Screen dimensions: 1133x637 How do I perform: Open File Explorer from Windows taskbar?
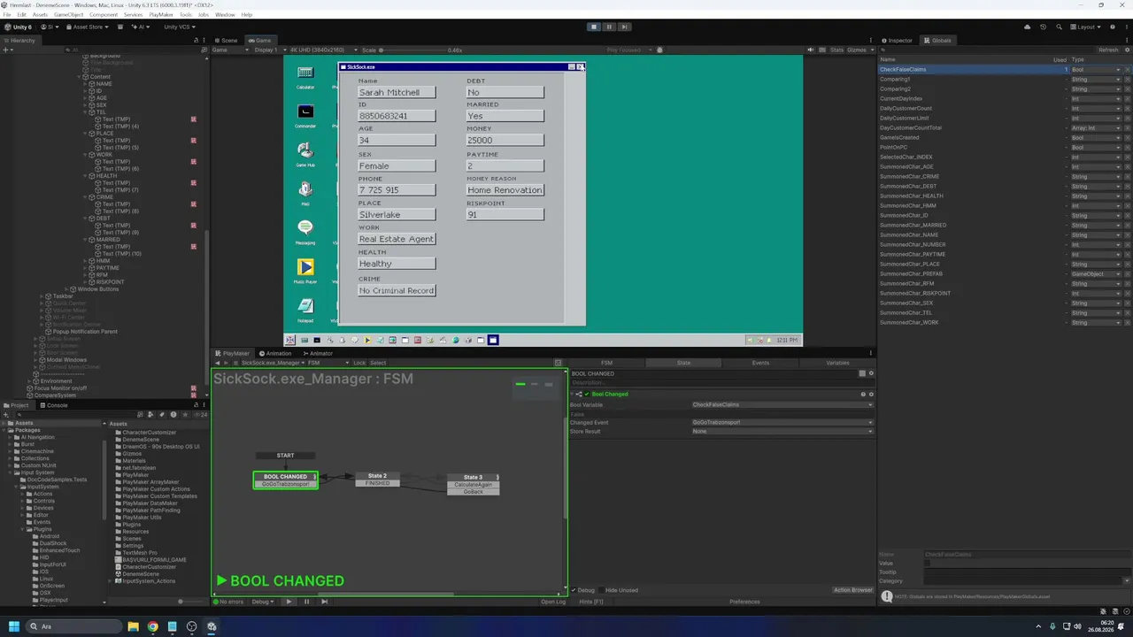[x=133, y=626]
